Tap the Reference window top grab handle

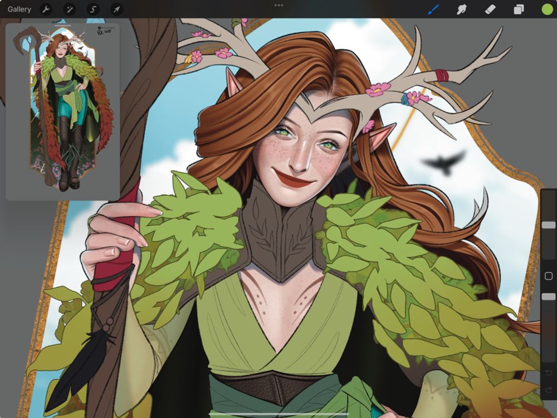(x=62, y=26)
